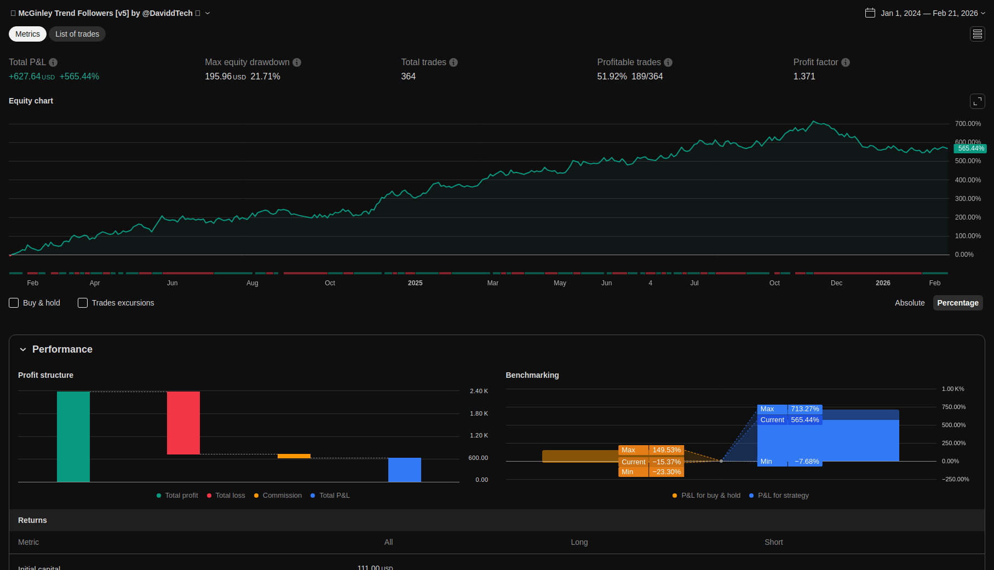Image resolution: width=994 pixels, height=570 pixels.
Task: Click the info icon next to Total P&L
Action: (53, 62)
